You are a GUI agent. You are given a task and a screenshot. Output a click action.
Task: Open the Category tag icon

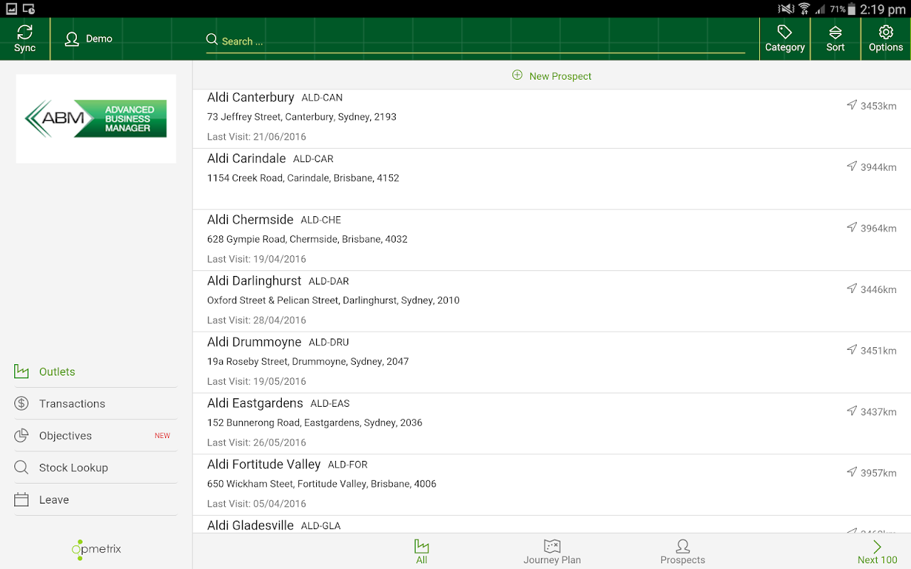tap(785, 32)
